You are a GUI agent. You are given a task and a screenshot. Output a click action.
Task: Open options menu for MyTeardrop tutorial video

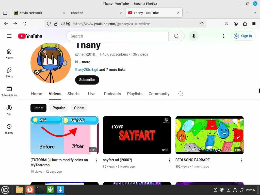pyautogui.click(x=97, y=160)
